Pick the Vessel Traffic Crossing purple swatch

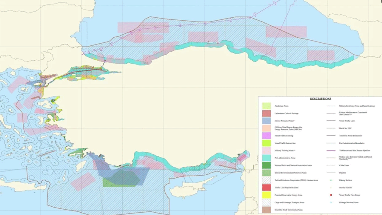[266, 136]
